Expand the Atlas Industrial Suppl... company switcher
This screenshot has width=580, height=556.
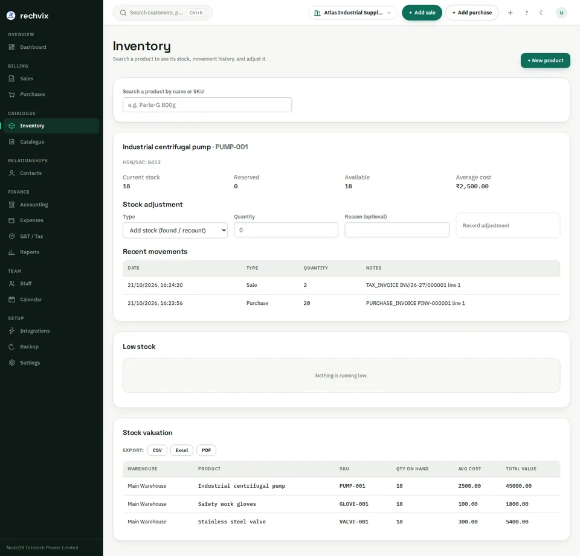(x=352, y=13)
